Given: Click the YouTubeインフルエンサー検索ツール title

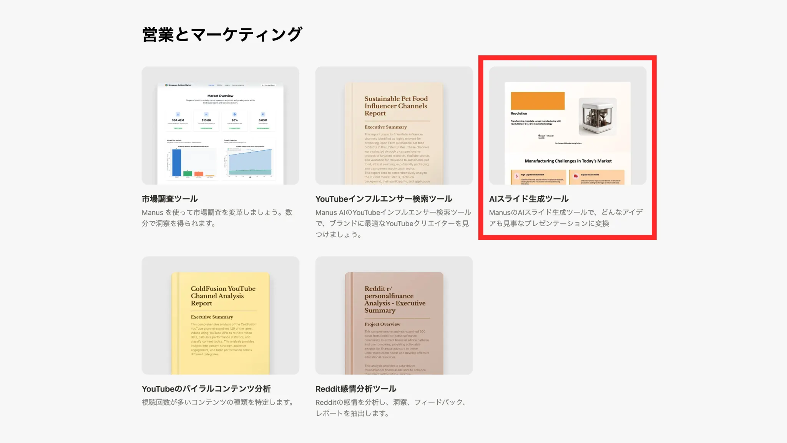Looking at the screenshot, I should 384,199.
